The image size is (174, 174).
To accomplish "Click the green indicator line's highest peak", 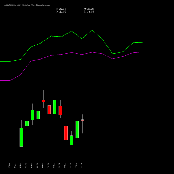I will [92, 30].
